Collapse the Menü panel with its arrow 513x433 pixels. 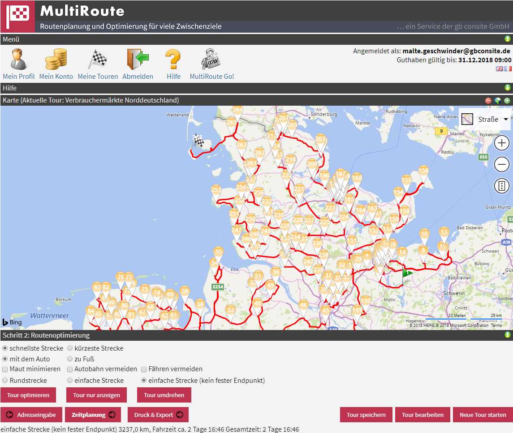pos(507,39)
